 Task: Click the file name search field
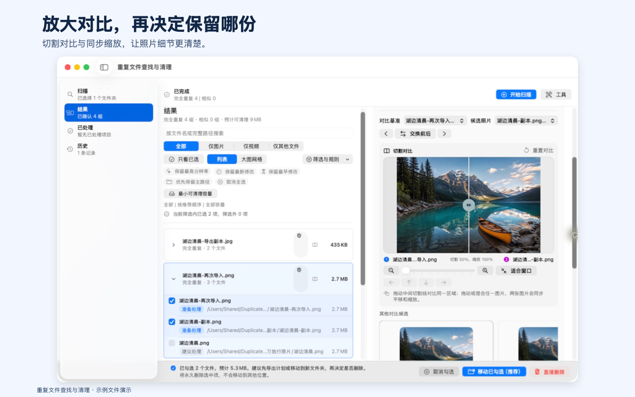pos(258,133)
